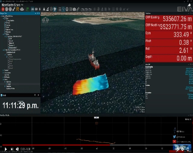
Task: Click the orange G icon in toolbar
Action: (18, 9)
